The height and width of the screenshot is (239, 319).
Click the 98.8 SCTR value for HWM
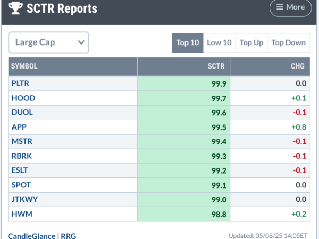(x=219, y=215)
